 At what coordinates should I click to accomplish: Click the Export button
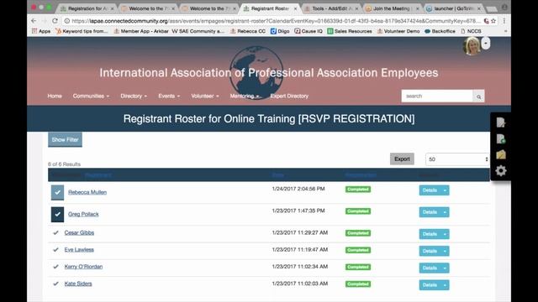(x=402, y=159)
